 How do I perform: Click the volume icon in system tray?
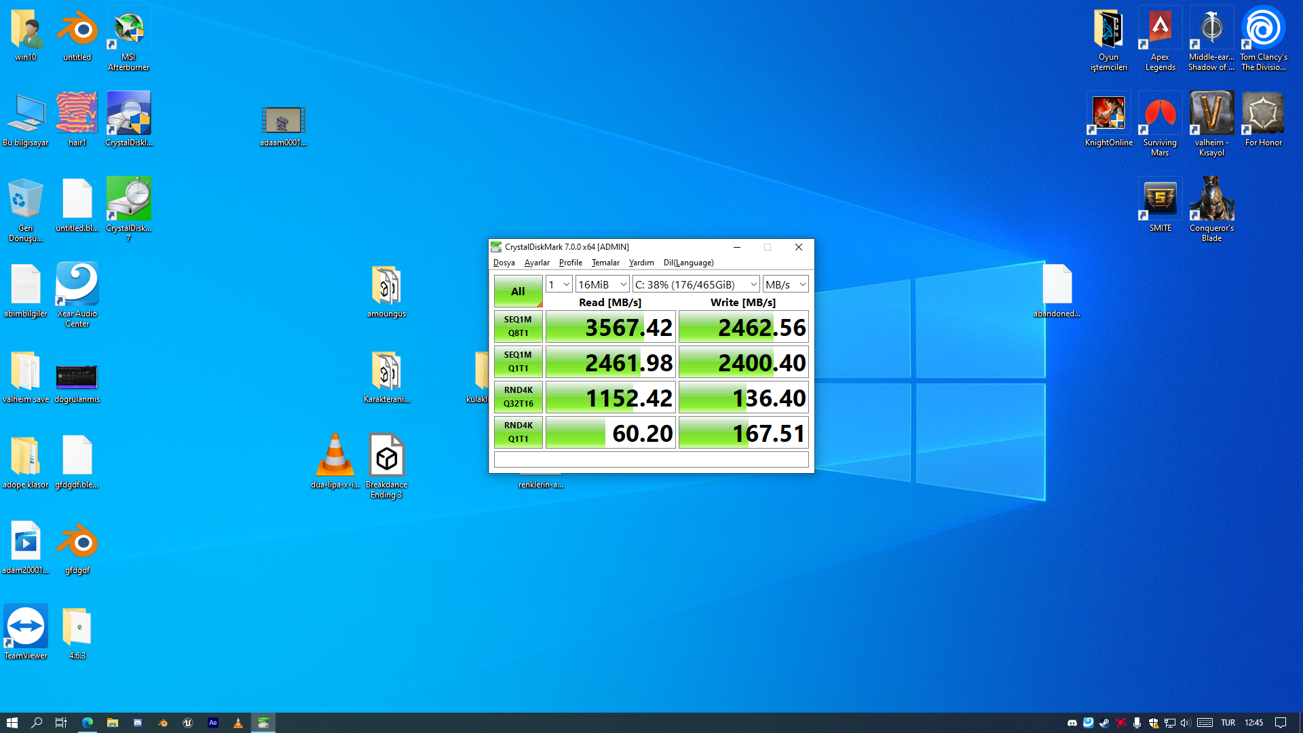click(1186, 723)
